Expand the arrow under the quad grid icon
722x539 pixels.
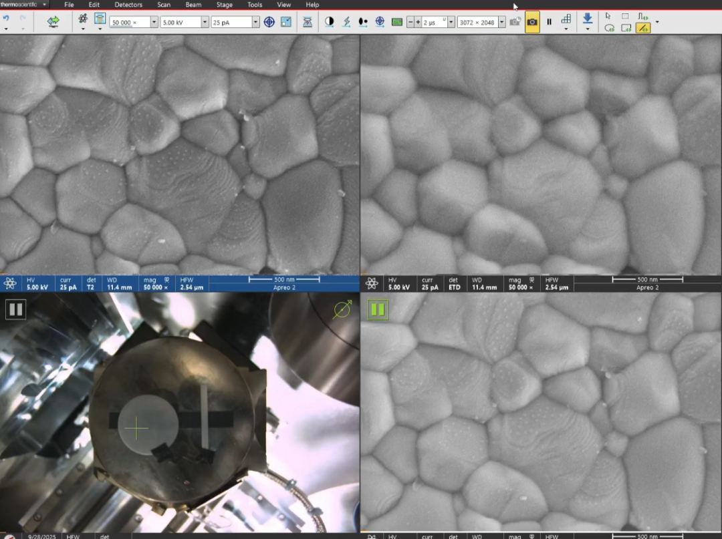566,29
